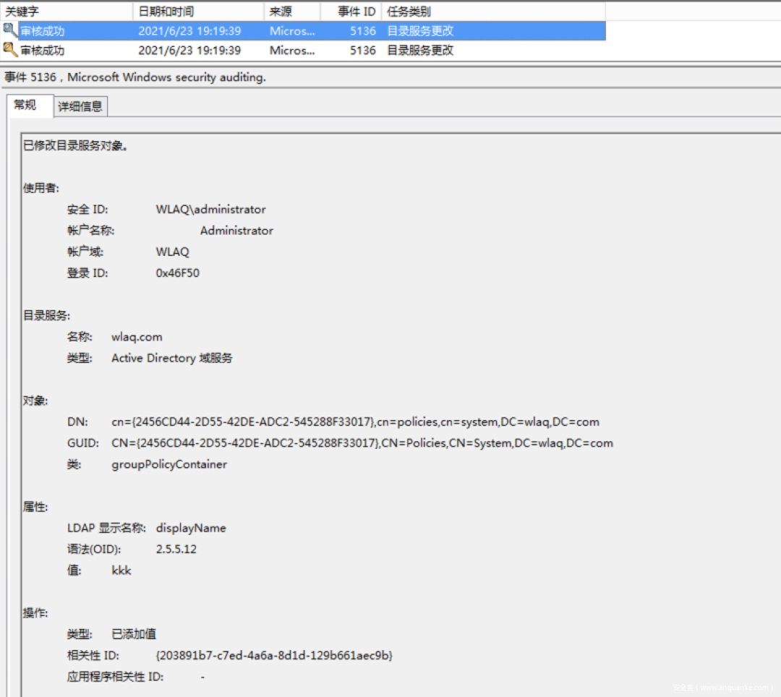Sort by the 任务类别 column header
Screen dimensions: 781x697
tap(493, 11)
